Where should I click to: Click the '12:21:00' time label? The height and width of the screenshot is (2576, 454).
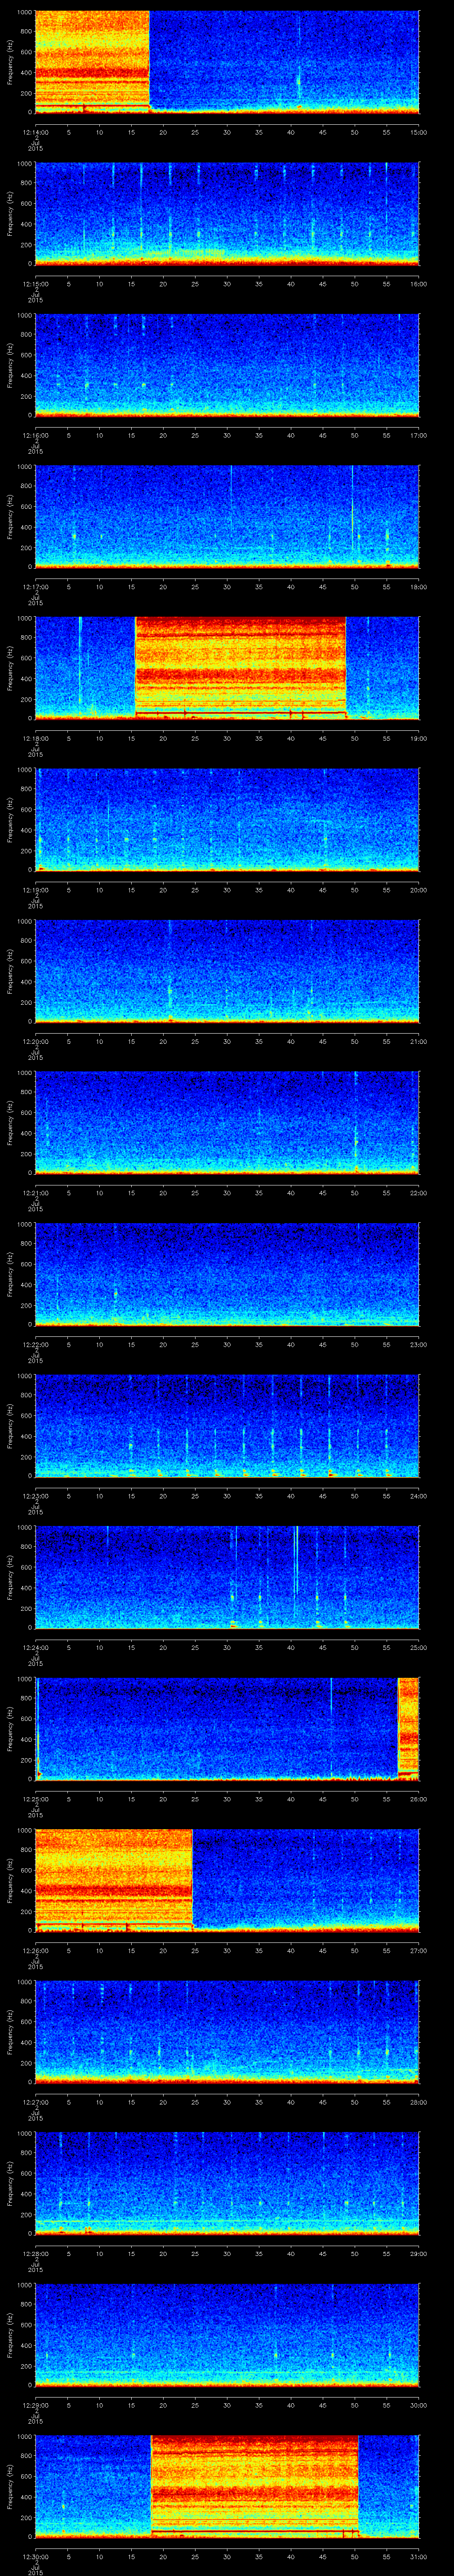pos(35,1193)
